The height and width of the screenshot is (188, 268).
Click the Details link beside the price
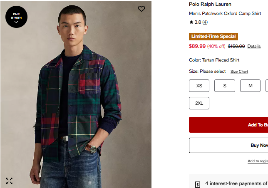click(x=254, y=46)
